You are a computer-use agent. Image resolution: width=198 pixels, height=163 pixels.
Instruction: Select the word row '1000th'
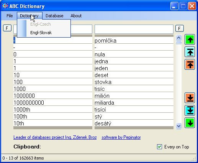(53, 110)
